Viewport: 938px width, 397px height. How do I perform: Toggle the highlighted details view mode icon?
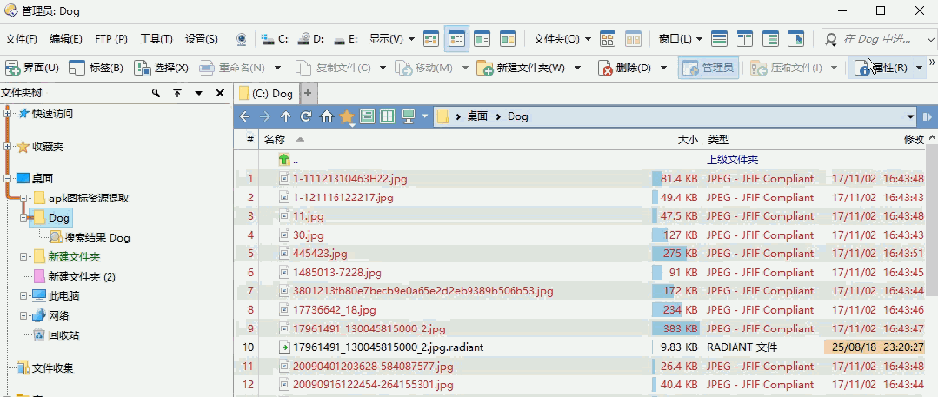click(457, 39)
